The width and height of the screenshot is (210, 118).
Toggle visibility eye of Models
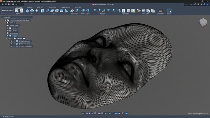8,30
